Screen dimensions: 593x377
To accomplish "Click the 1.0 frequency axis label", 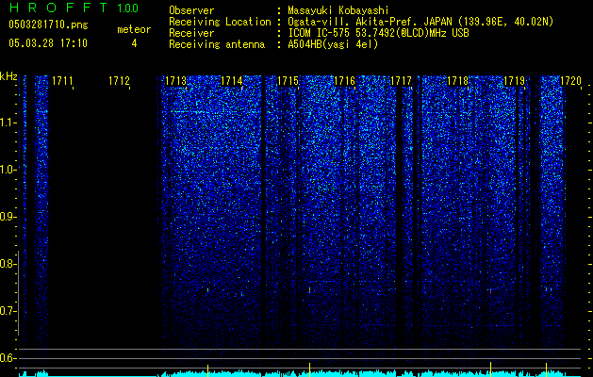I will [8, 170].
